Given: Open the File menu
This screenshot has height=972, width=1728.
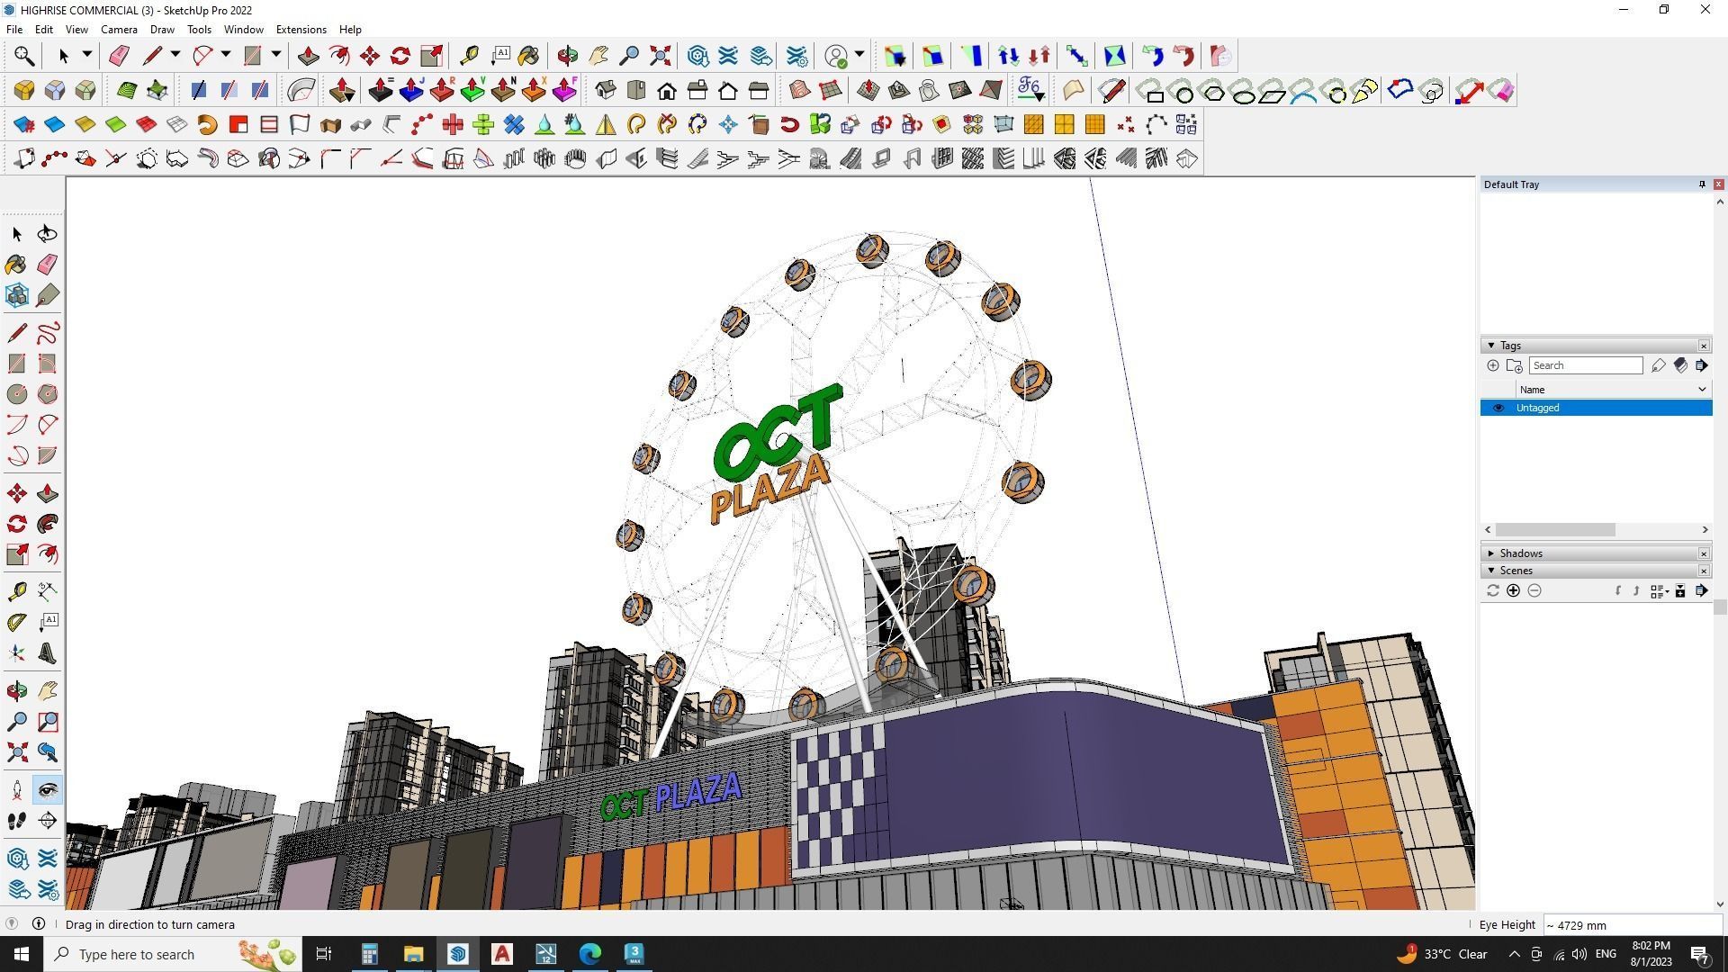Looking at the screenshot, I should (x=14, y=30).
